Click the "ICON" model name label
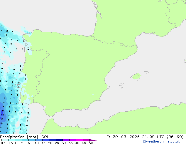This screenshot has width=186, height=144. click(x=45, y=137)
